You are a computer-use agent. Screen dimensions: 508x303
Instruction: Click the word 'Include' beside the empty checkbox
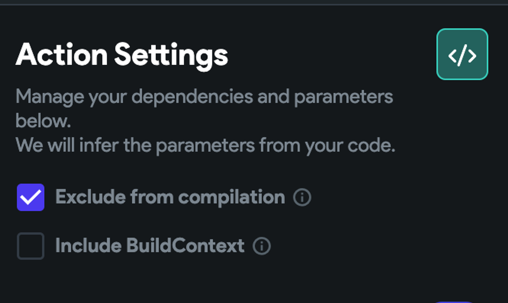[x=88, y=246]
